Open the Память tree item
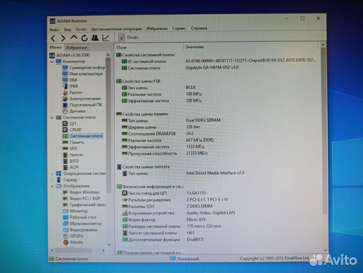Viewport: 363px width, 273px height. pyautogui.click(x=73, y=142)
